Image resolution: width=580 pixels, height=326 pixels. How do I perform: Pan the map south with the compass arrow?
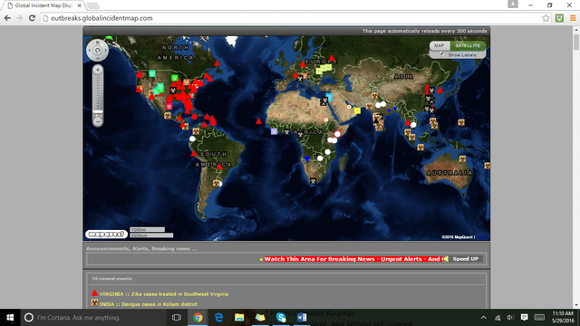click(97, 58)
